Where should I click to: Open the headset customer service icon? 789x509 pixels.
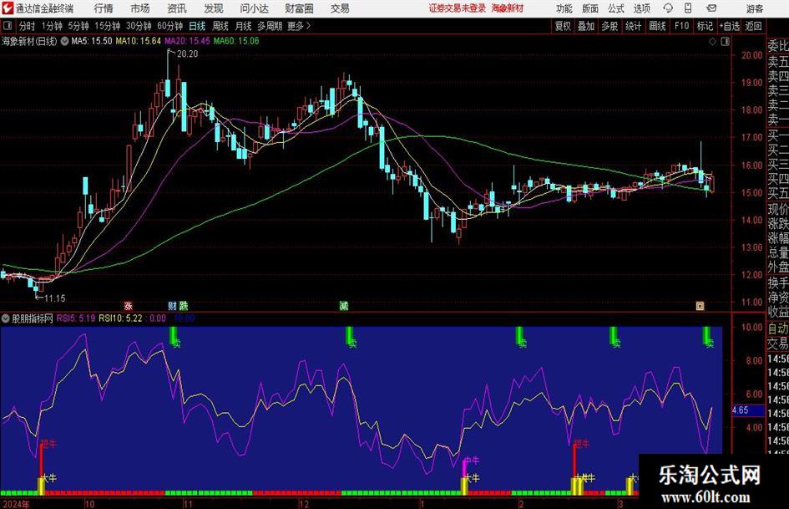668,8
